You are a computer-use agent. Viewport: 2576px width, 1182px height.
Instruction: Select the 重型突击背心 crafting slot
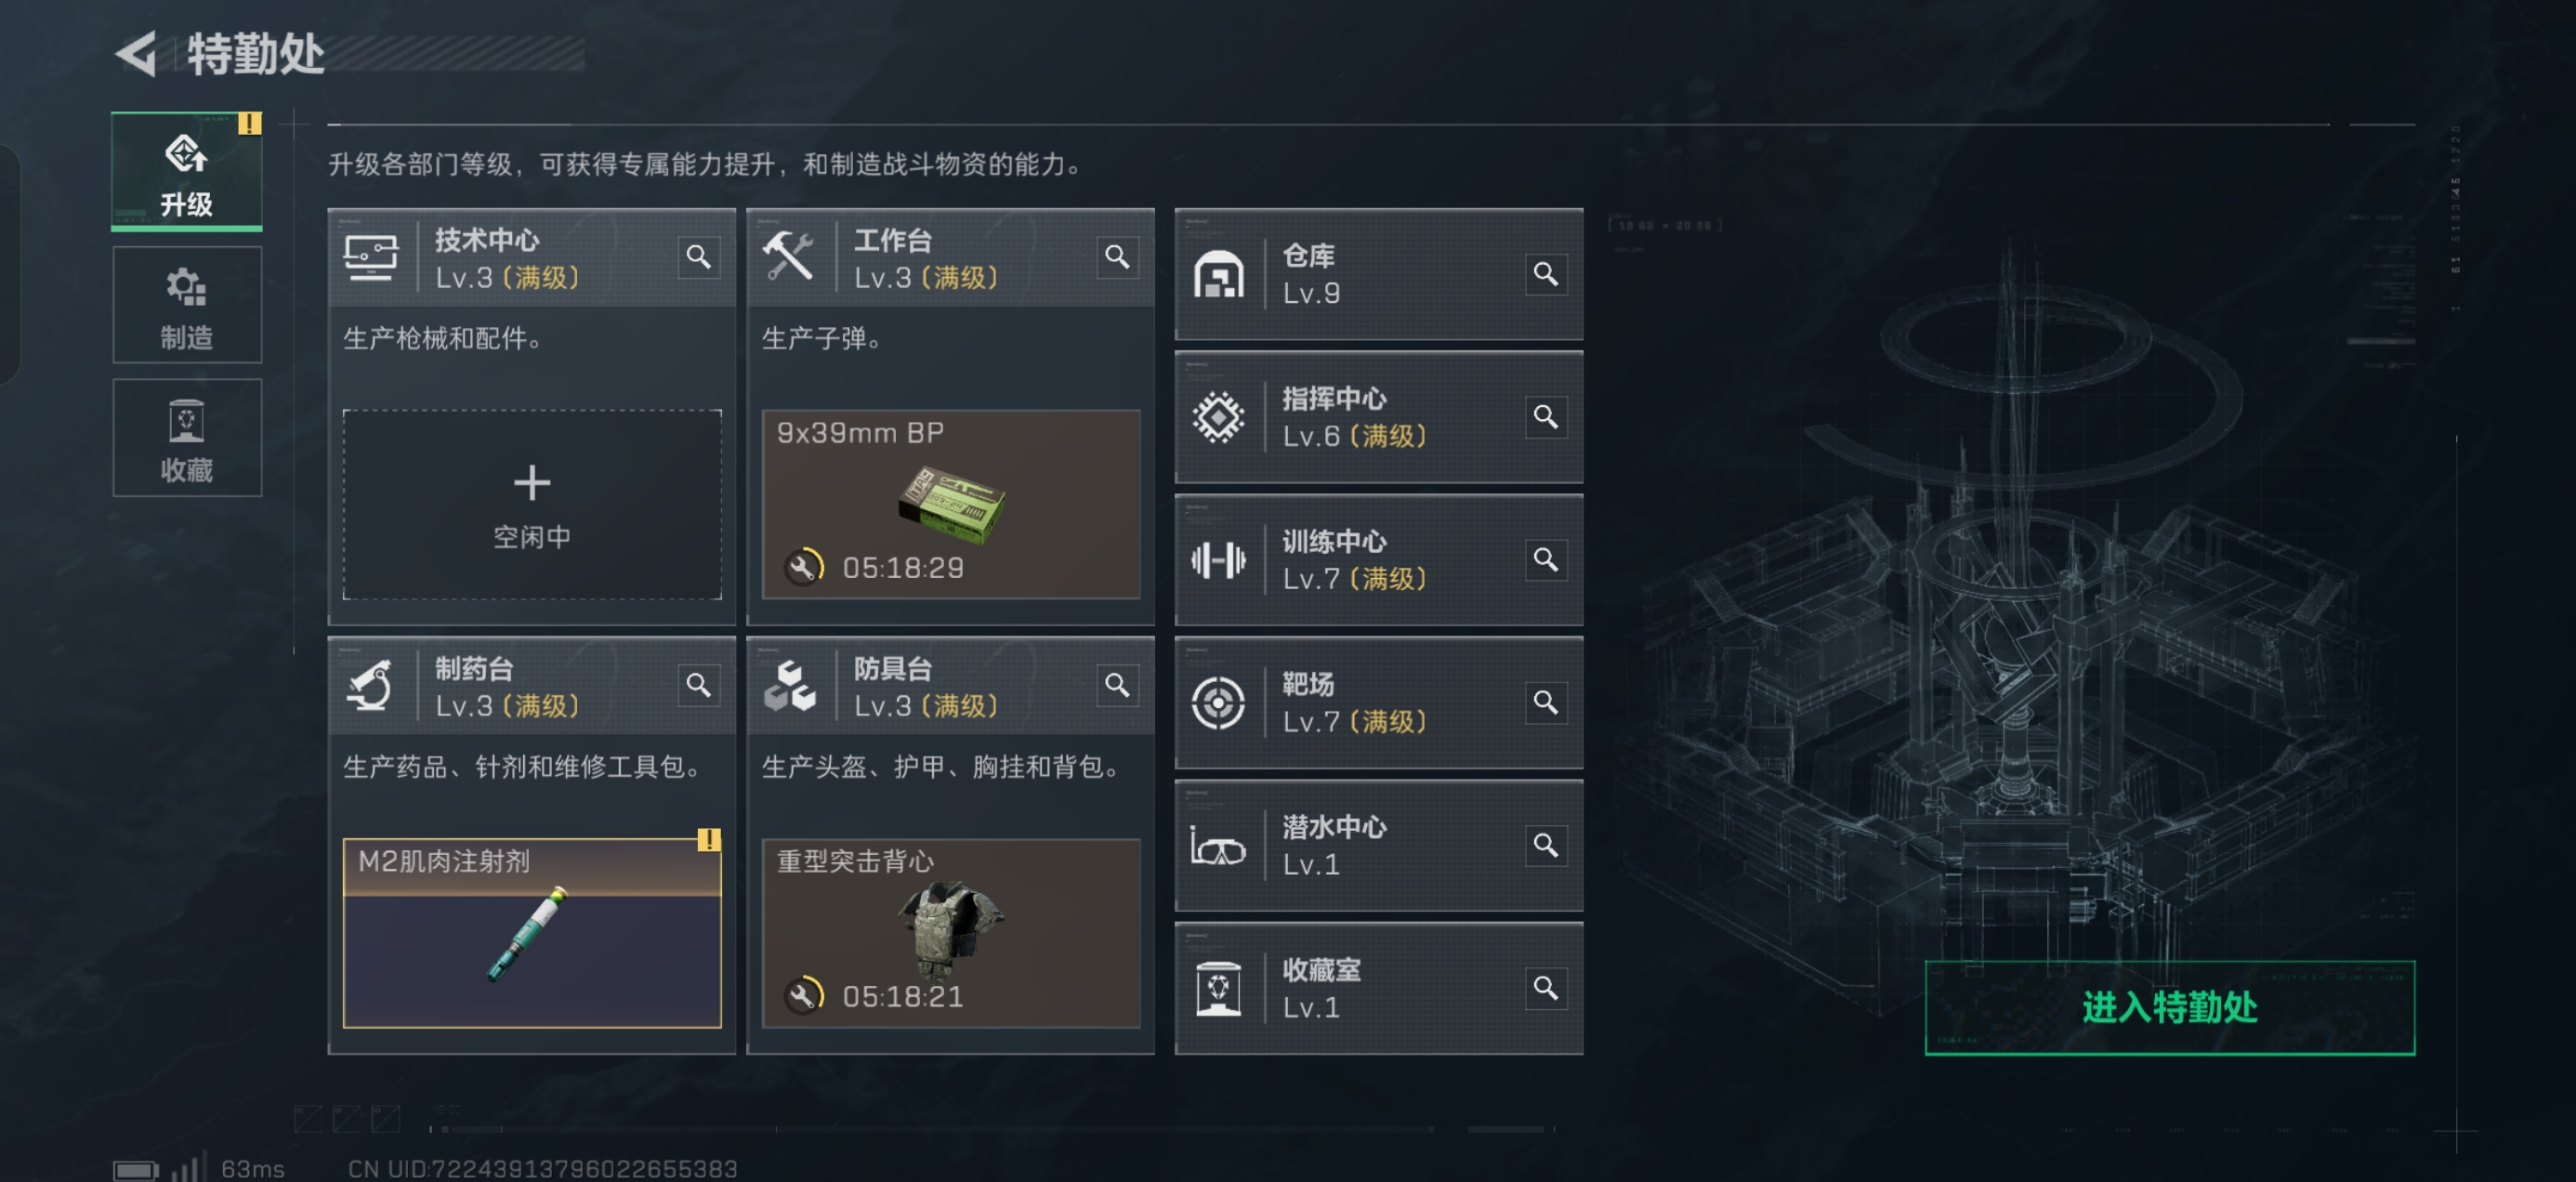pos(951,933)
